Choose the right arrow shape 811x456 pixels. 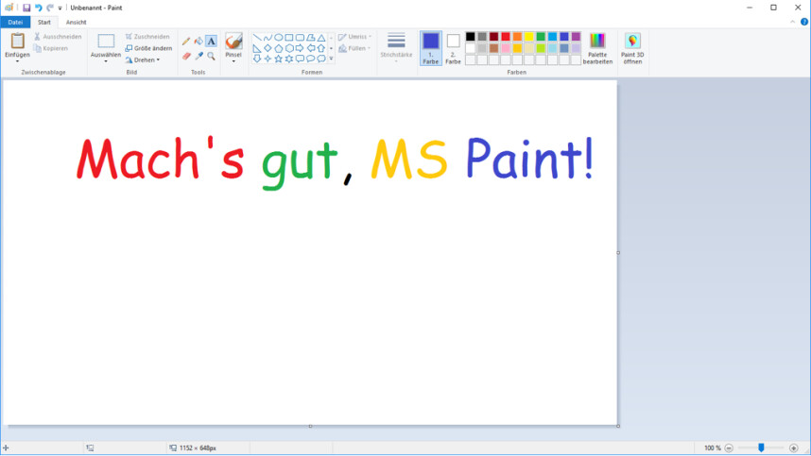point(300,48)
